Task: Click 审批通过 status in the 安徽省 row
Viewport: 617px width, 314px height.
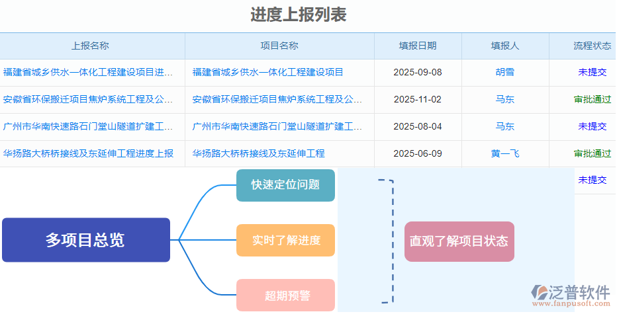Action: 592,99
